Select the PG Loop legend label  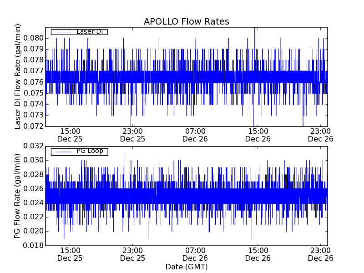[90, 151]
